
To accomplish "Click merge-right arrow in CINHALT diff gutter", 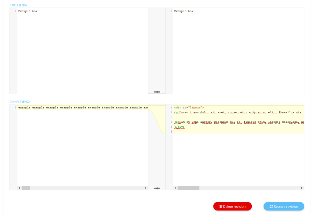I will (x=155, y=188).
